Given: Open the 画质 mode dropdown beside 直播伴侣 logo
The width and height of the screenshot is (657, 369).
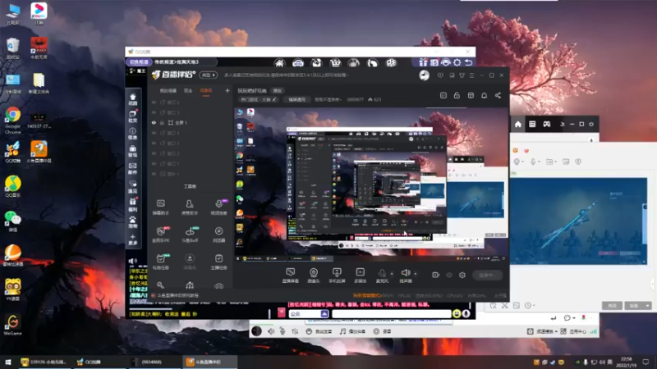Looking at the screenshot, I should coord(209,75).
